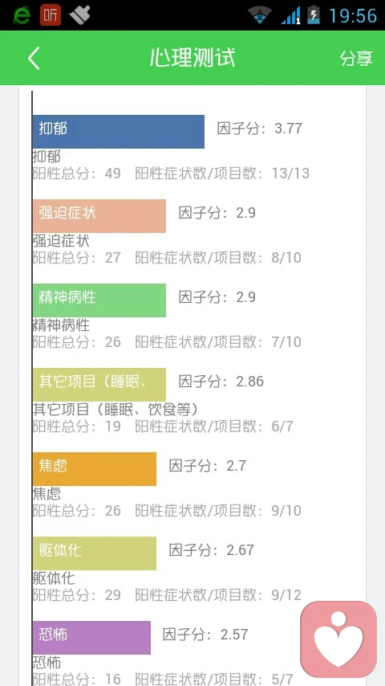Select the salmon 强迫症状 bar

99,216
